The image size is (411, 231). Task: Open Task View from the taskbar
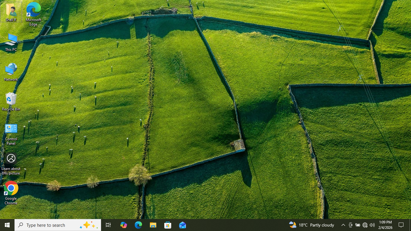108,225
